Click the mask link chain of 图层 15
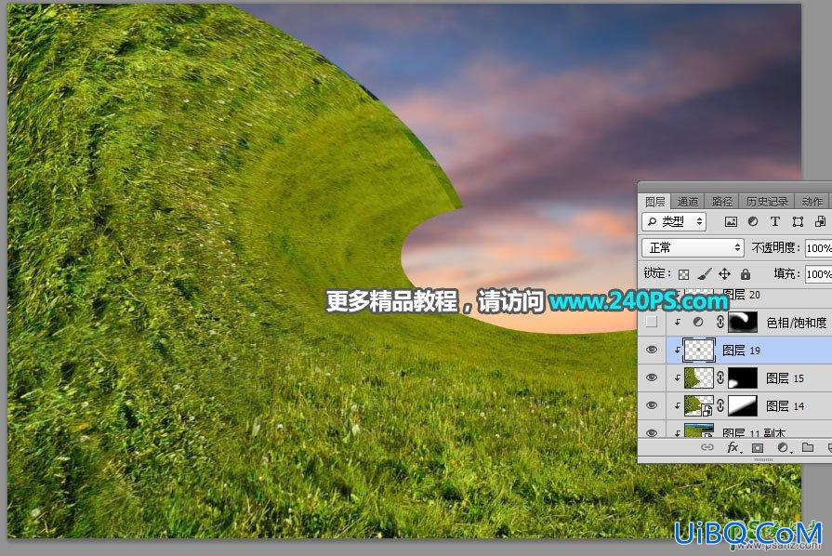Screen dimensions: 832x556 coord(720,377)
